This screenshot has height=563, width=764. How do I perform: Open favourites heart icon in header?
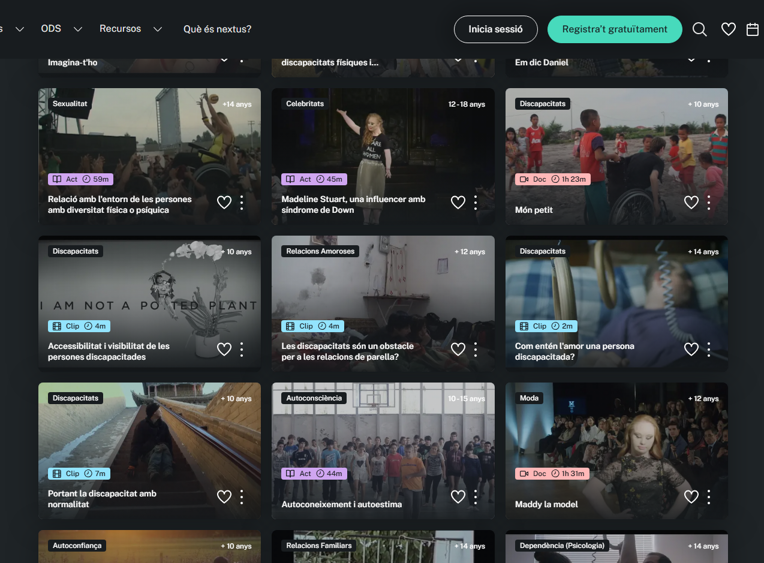pyautogui.click(x=728, y=29)
